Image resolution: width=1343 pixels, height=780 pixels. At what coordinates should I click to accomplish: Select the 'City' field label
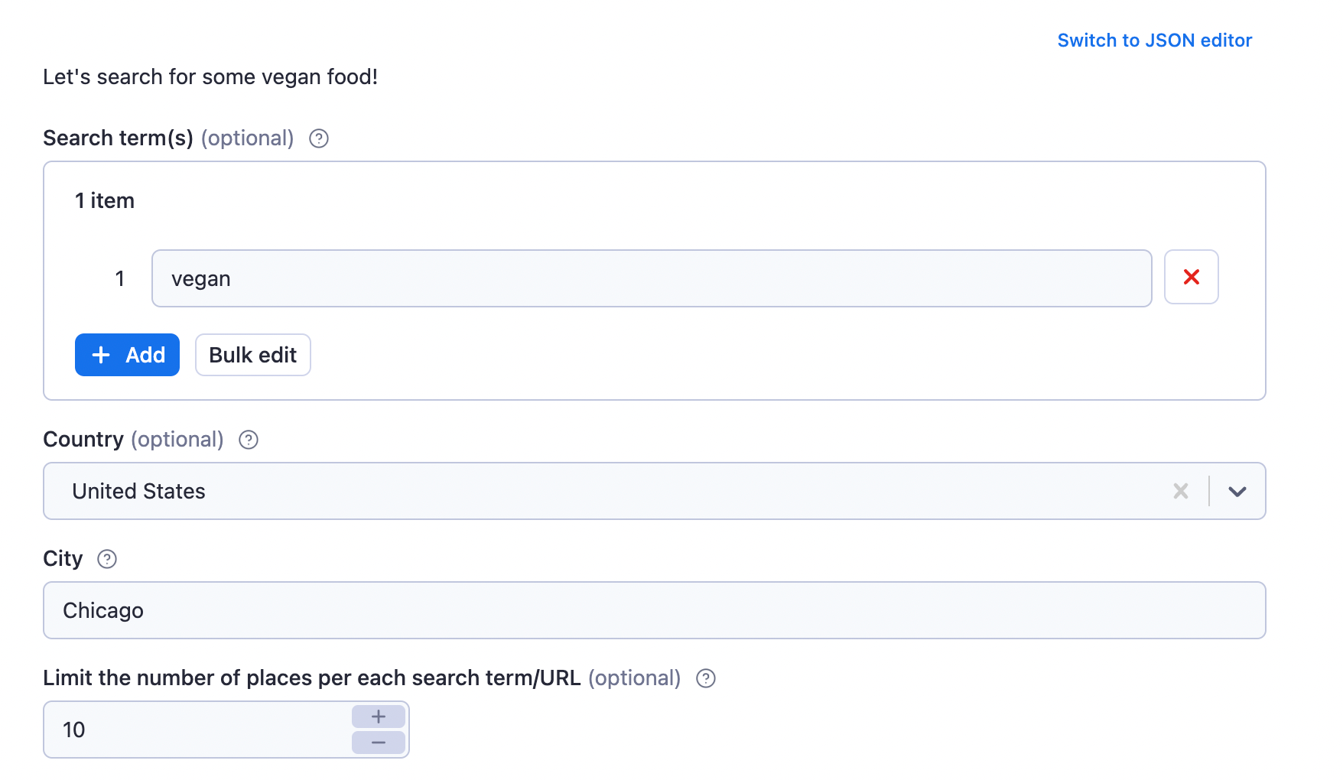(63, 559)
